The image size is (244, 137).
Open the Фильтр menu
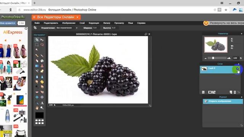[107, 23]
